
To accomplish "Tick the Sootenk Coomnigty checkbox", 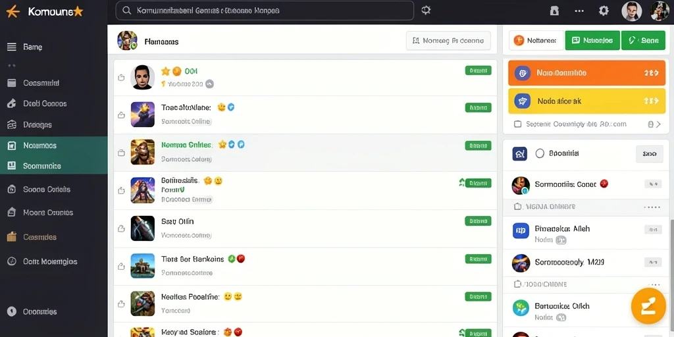I will coord(518,124).
